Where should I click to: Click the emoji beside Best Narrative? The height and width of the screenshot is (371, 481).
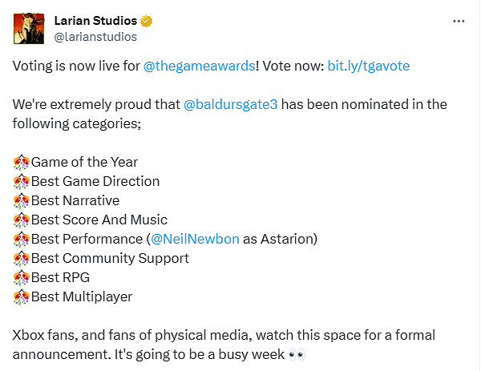[22, 201]
